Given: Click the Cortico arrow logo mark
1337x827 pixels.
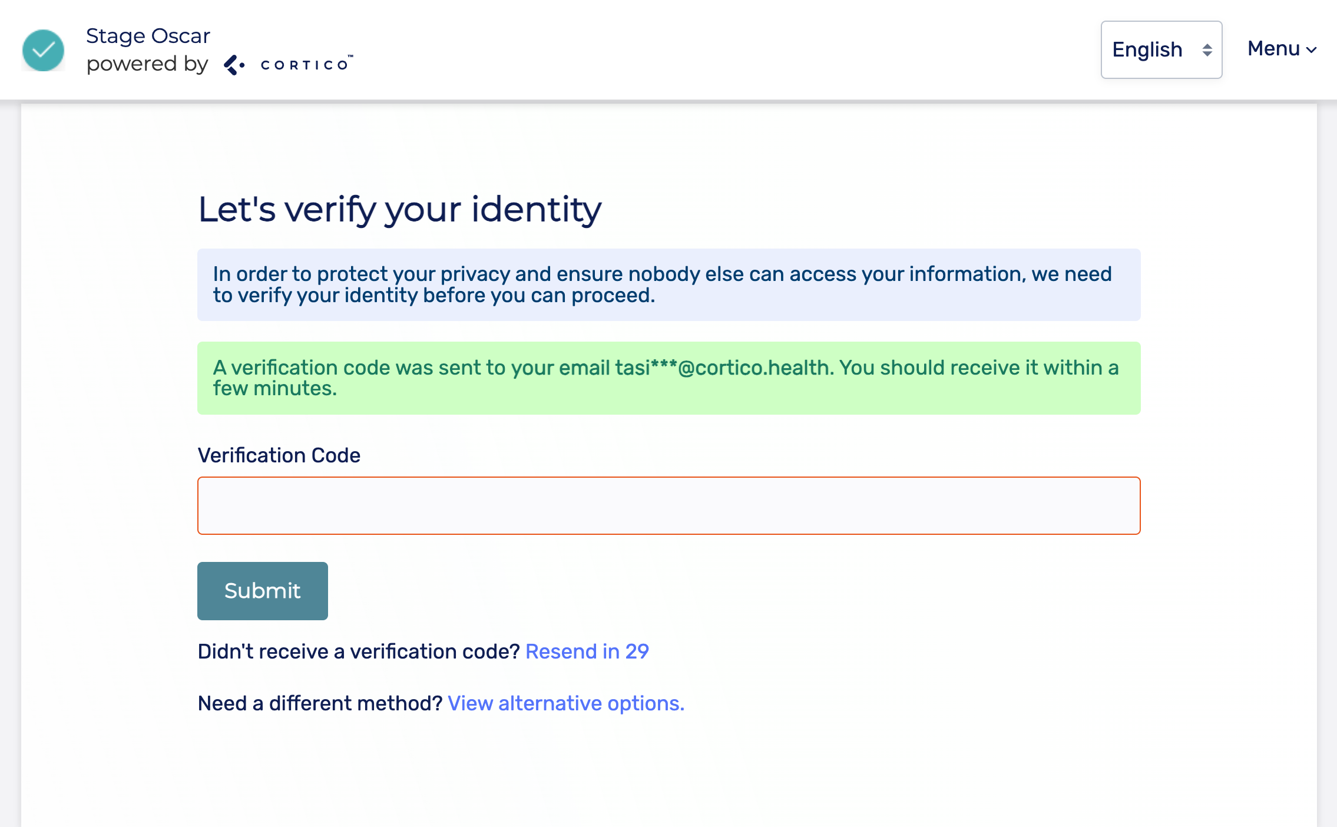Looking at the screenshot, I should 234,65.
